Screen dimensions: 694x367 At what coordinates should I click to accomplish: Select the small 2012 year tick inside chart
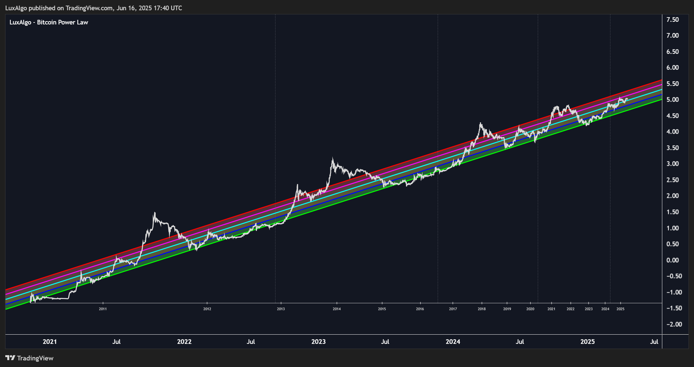click(x=207, y=309)
